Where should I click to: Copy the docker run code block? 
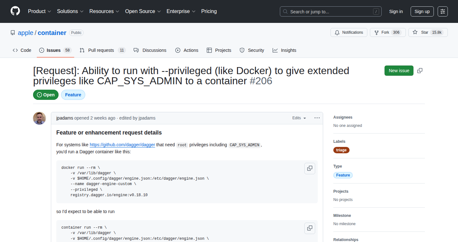pyautogui.click(x=310, y=169)
